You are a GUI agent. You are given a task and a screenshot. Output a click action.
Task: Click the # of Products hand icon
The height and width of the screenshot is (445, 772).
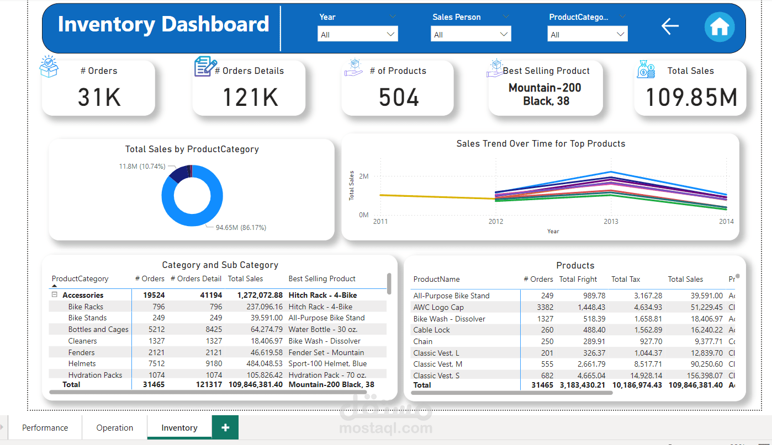353,68
